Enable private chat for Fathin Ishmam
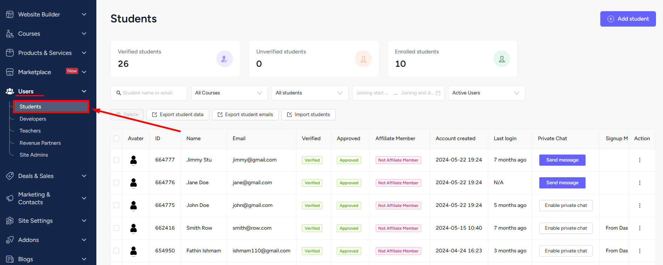 point(566,251)
